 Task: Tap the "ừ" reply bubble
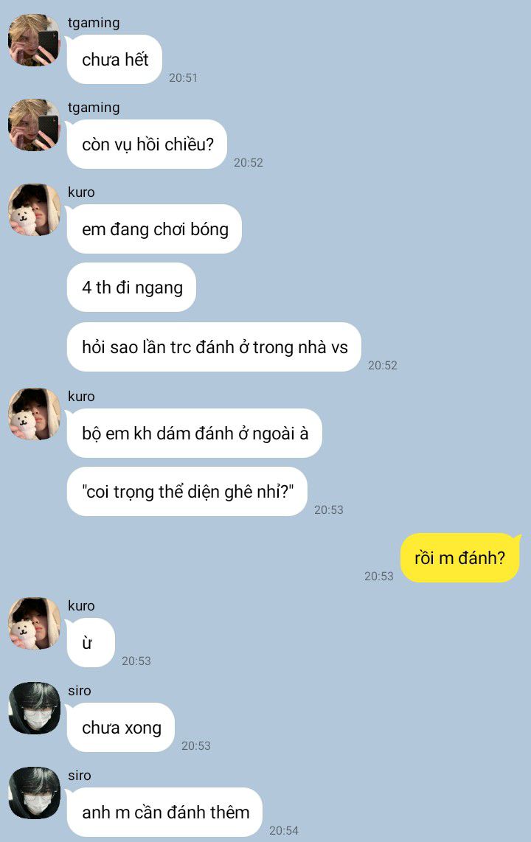91,643
